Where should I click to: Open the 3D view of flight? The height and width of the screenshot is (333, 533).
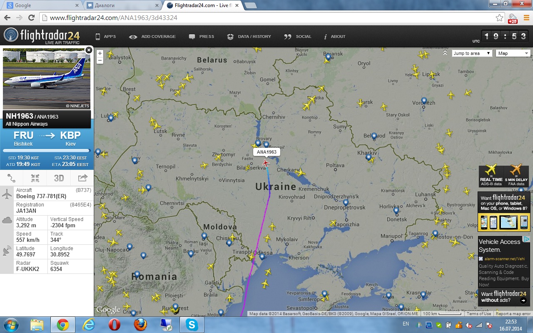click(x=59, y=178)
